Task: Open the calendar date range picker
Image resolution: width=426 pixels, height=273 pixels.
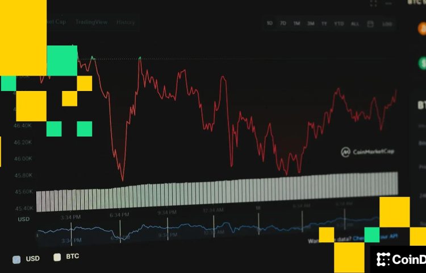Action: [370, 24]
